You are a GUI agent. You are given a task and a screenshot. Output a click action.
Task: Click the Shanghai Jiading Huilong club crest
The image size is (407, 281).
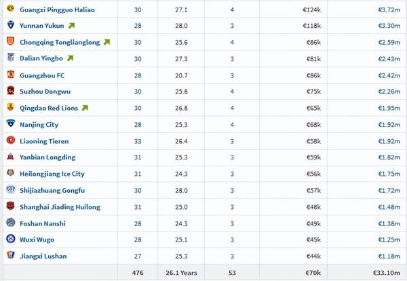(x=10, y=206)
